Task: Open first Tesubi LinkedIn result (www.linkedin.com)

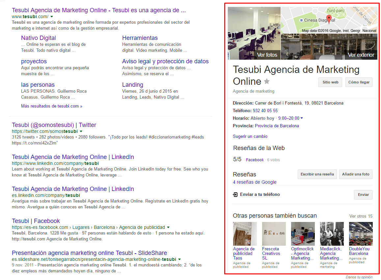Action: tap(73, 157)
